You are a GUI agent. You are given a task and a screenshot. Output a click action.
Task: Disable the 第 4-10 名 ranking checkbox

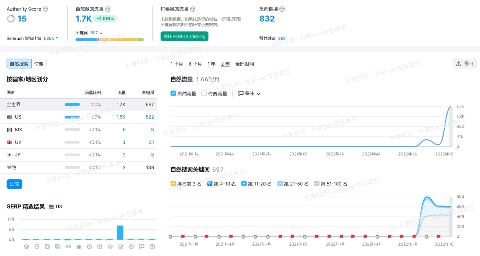(x=209, y=183)
